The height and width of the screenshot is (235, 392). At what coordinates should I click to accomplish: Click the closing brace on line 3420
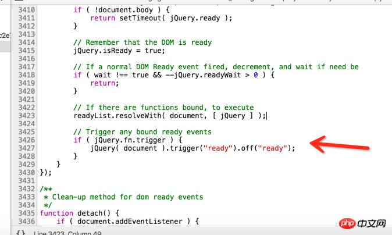pyautogui.click(x=75, y=91)
